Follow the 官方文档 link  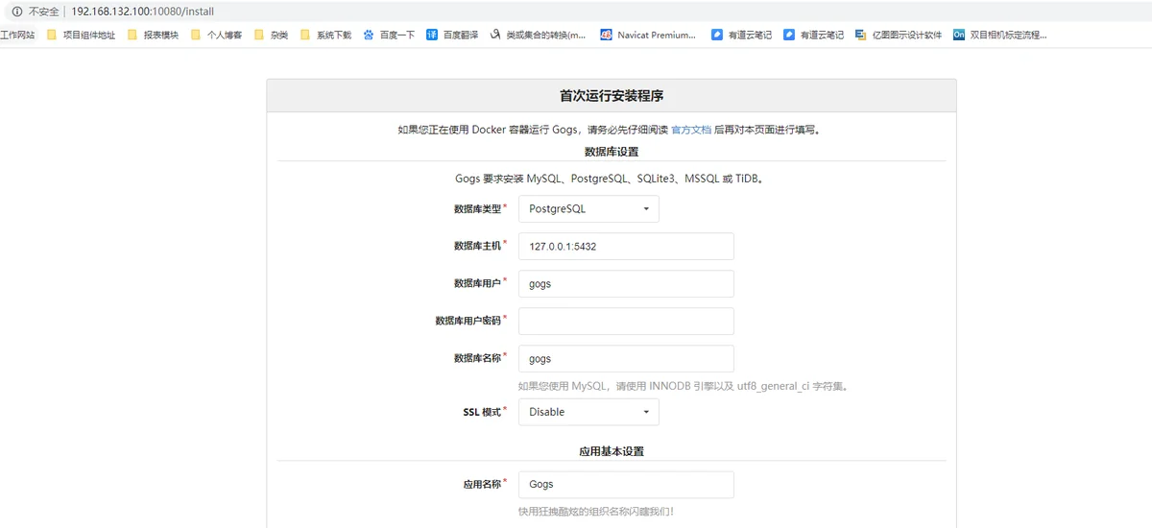click(x=691, y=130)
